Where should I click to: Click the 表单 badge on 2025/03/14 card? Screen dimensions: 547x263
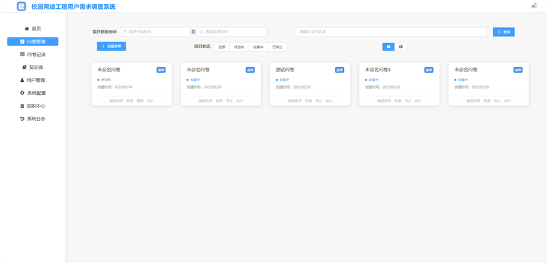point(161,70)
